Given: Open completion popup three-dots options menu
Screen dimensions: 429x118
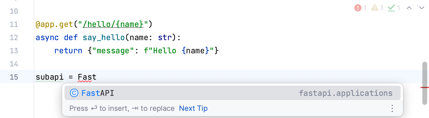Looking at the screenshot, I should [392, 108].
